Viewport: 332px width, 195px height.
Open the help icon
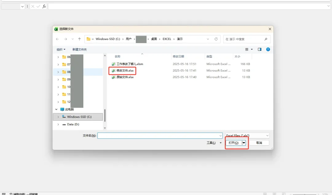click(x=268, y=49)
